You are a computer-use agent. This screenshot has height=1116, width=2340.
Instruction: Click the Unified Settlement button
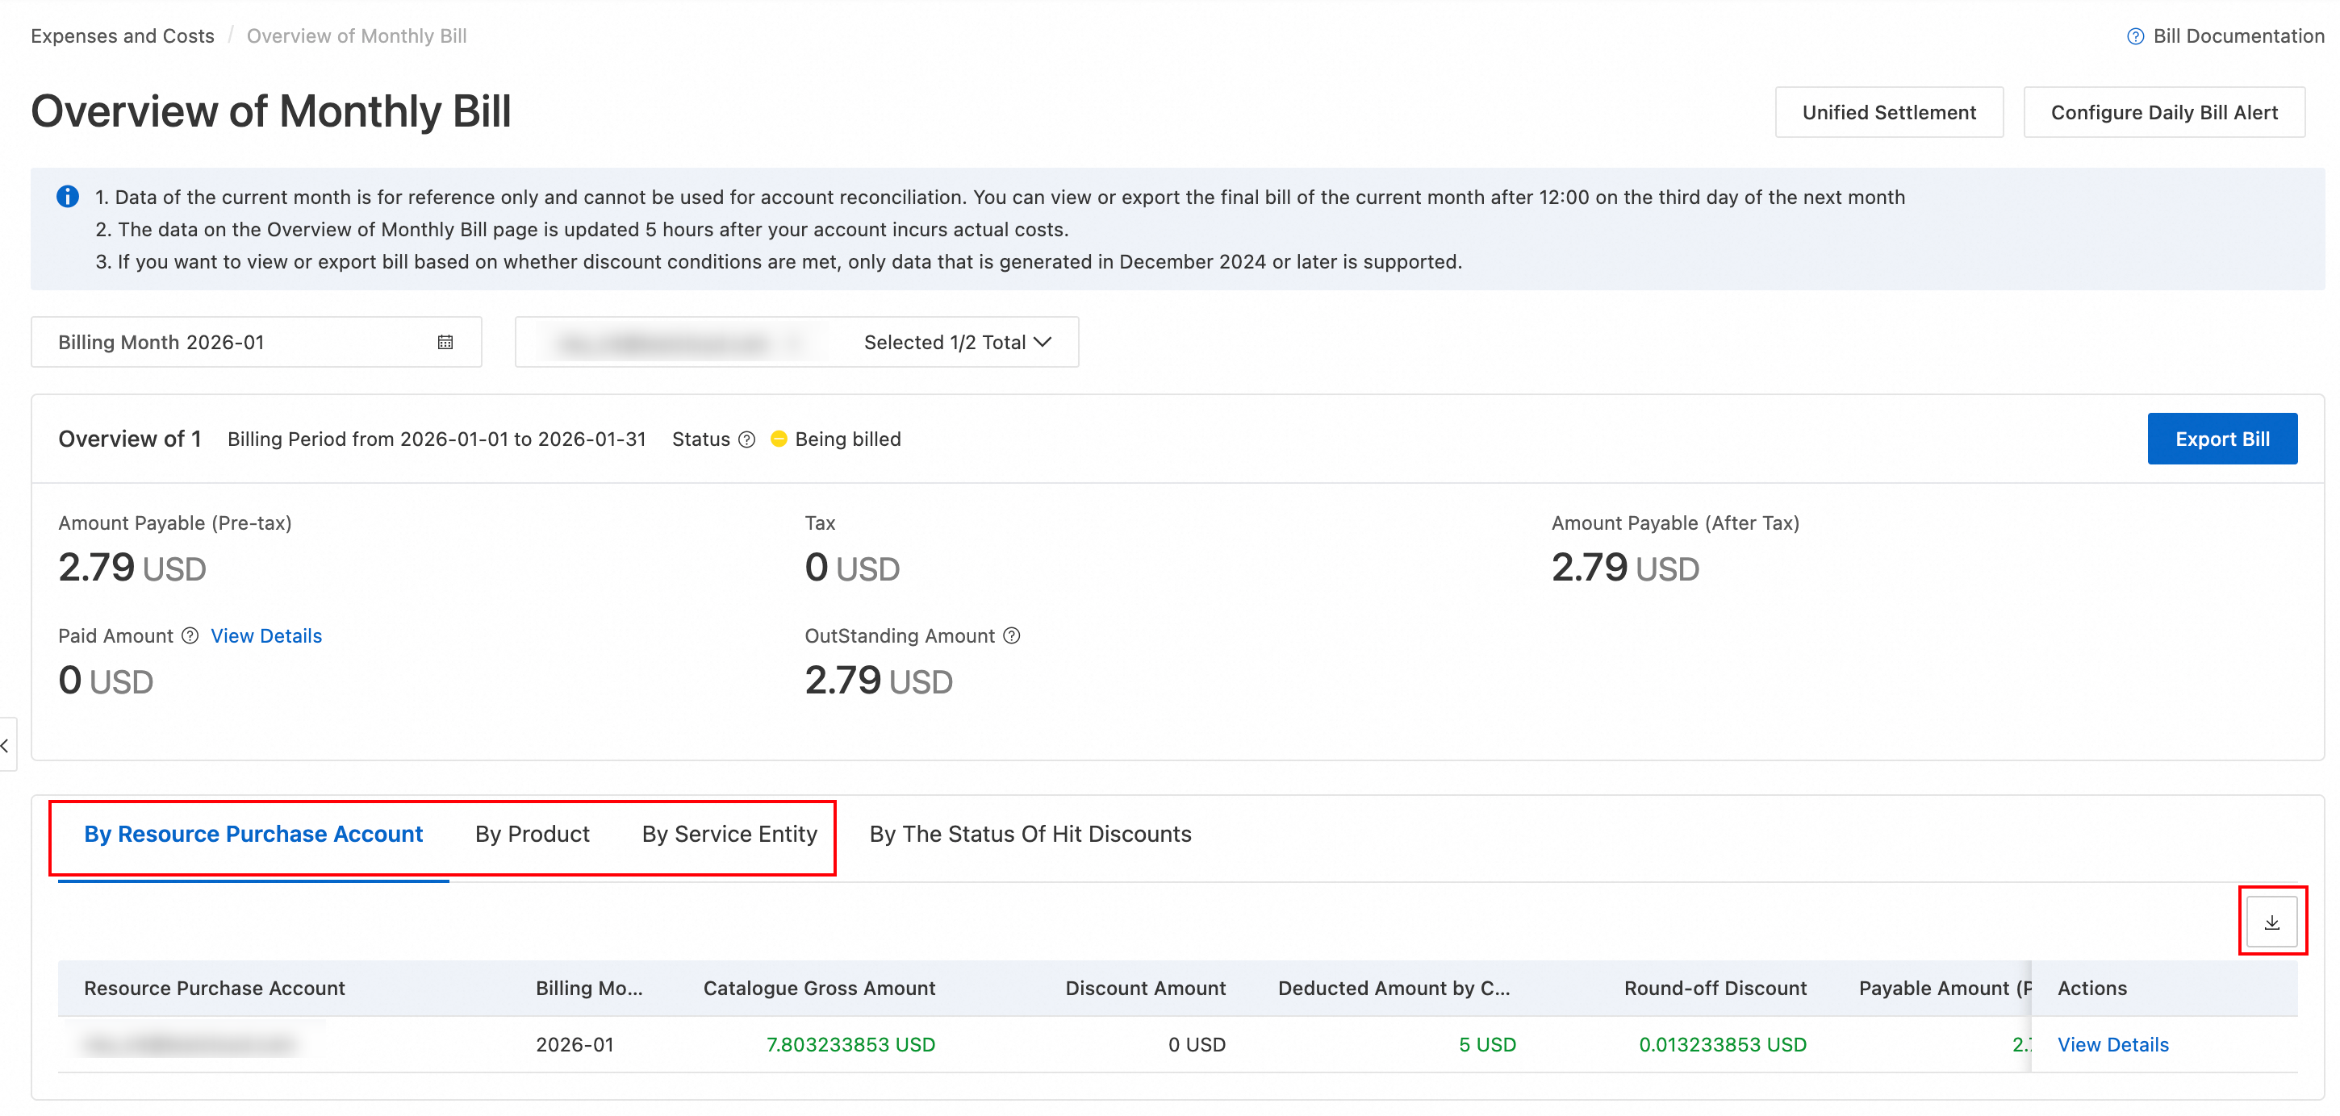pyautogui.click(x=1888, y=113)
